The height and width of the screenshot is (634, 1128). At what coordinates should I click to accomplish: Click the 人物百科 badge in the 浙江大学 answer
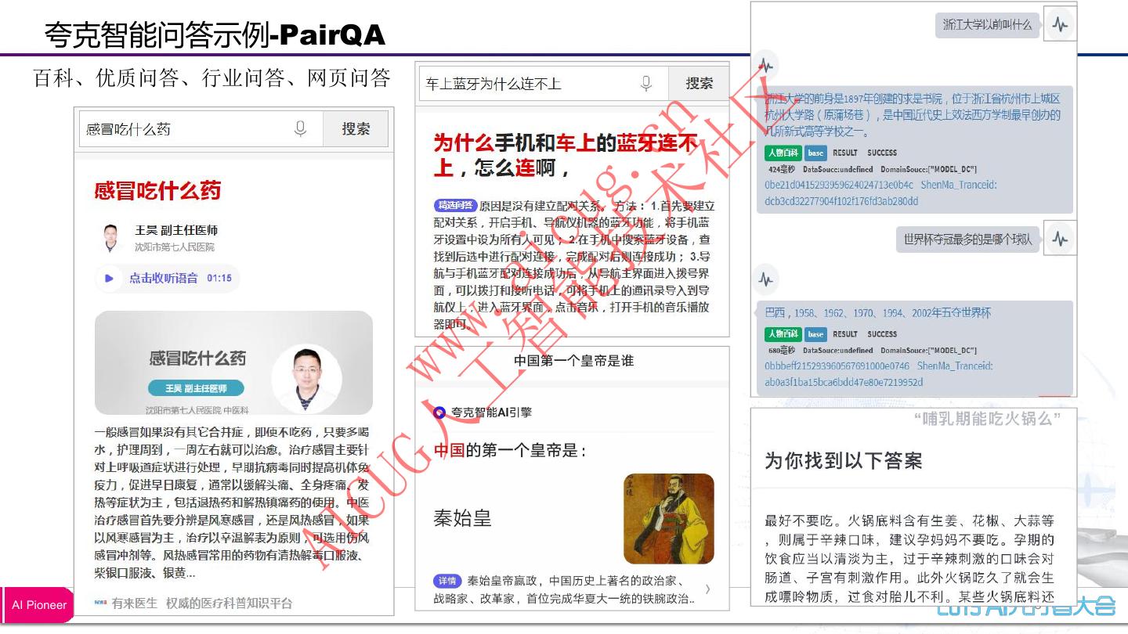click(783, 153)
